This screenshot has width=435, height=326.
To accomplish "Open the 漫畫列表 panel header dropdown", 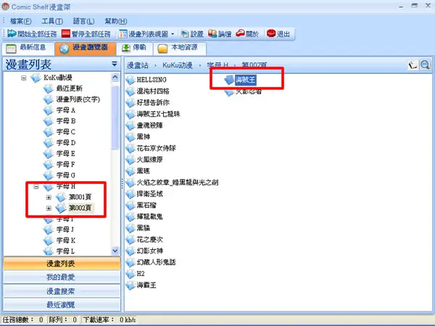I will (115, 64).
